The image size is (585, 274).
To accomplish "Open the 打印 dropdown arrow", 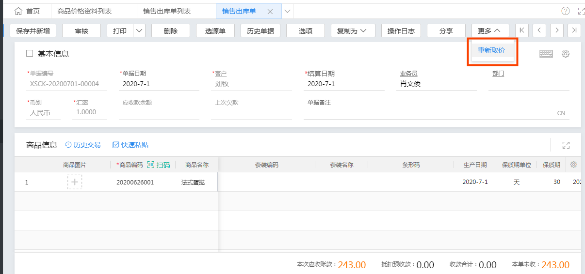I will point(139,30).
